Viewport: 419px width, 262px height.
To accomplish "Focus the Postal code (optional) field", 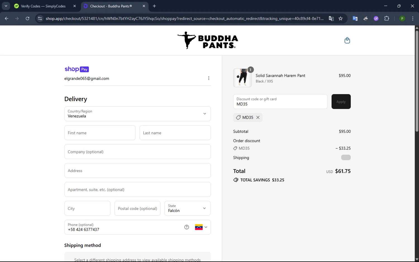I will [137, 208].
